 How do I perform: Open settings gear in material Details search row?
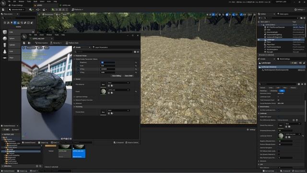tap(138, 52)
